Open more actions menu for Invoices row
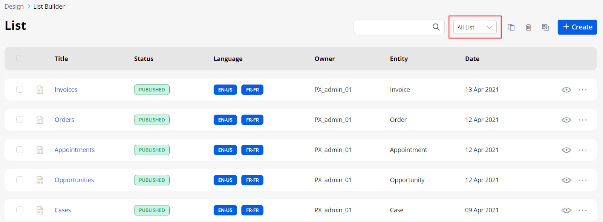This screenshot has width=603, height=222. (x=582, y=90)
